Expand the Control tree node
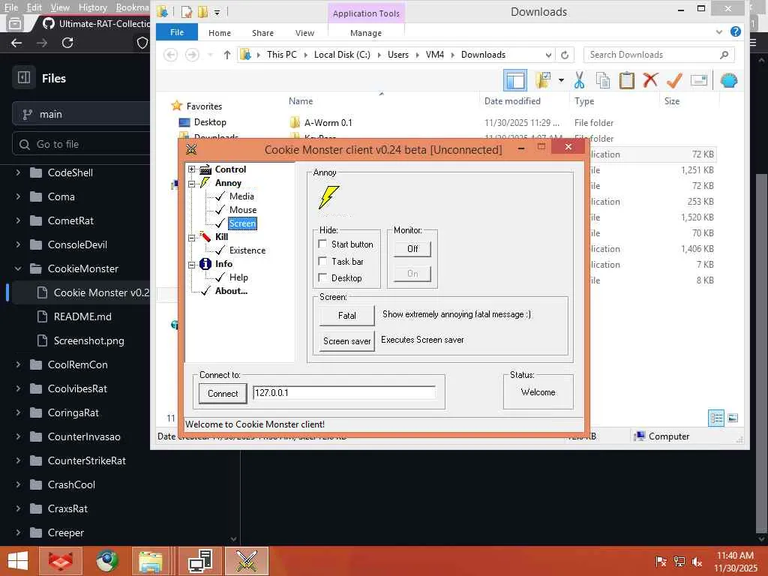The width and height of the screenshot is (768, 576). (x=191, y=169)
